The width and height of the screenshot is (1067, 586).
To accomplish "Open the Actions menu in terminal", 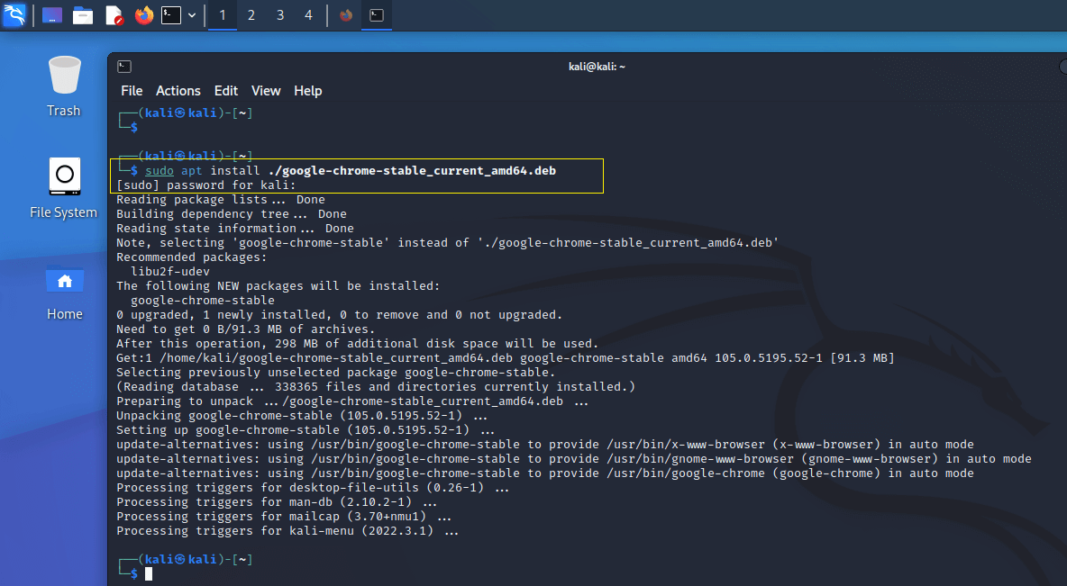I will (x=178, y=91).
